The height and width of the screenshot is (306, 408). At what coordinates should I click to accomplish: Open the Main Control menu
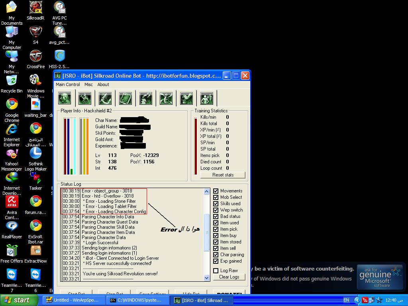point(68,84)
